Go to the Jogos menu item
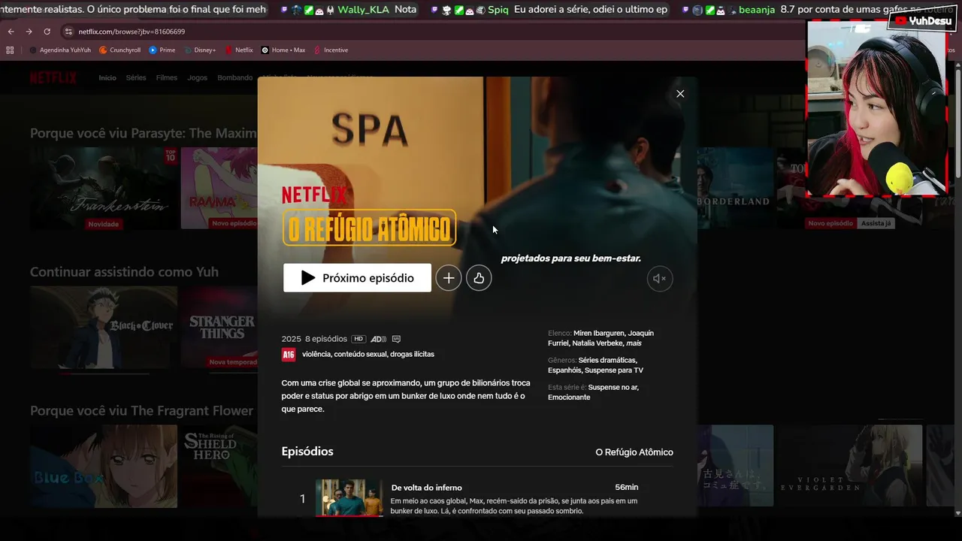Viewport: 962px width, 541px height. click(x=198, y=77)
